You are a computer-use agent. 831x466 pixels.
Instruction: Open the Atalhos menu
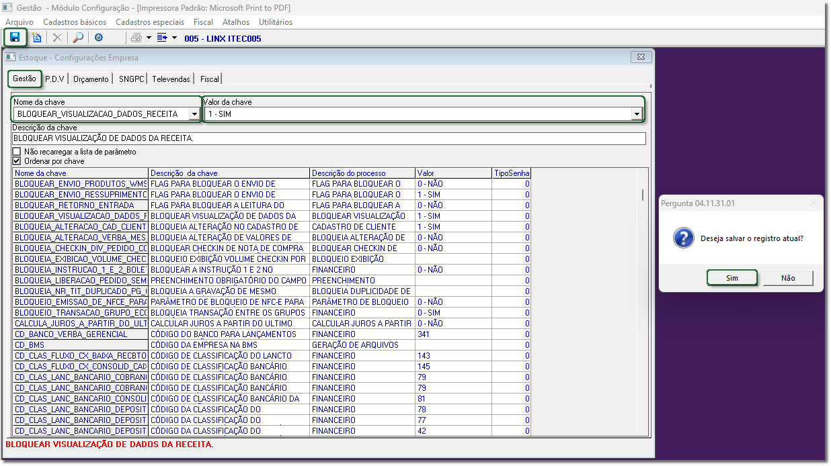click(x=236, y=22)
